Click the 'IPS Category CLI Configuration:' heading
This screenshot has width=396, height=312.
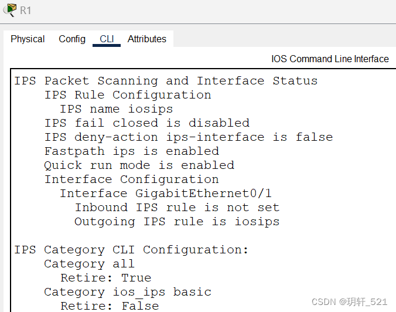point(131,250)
